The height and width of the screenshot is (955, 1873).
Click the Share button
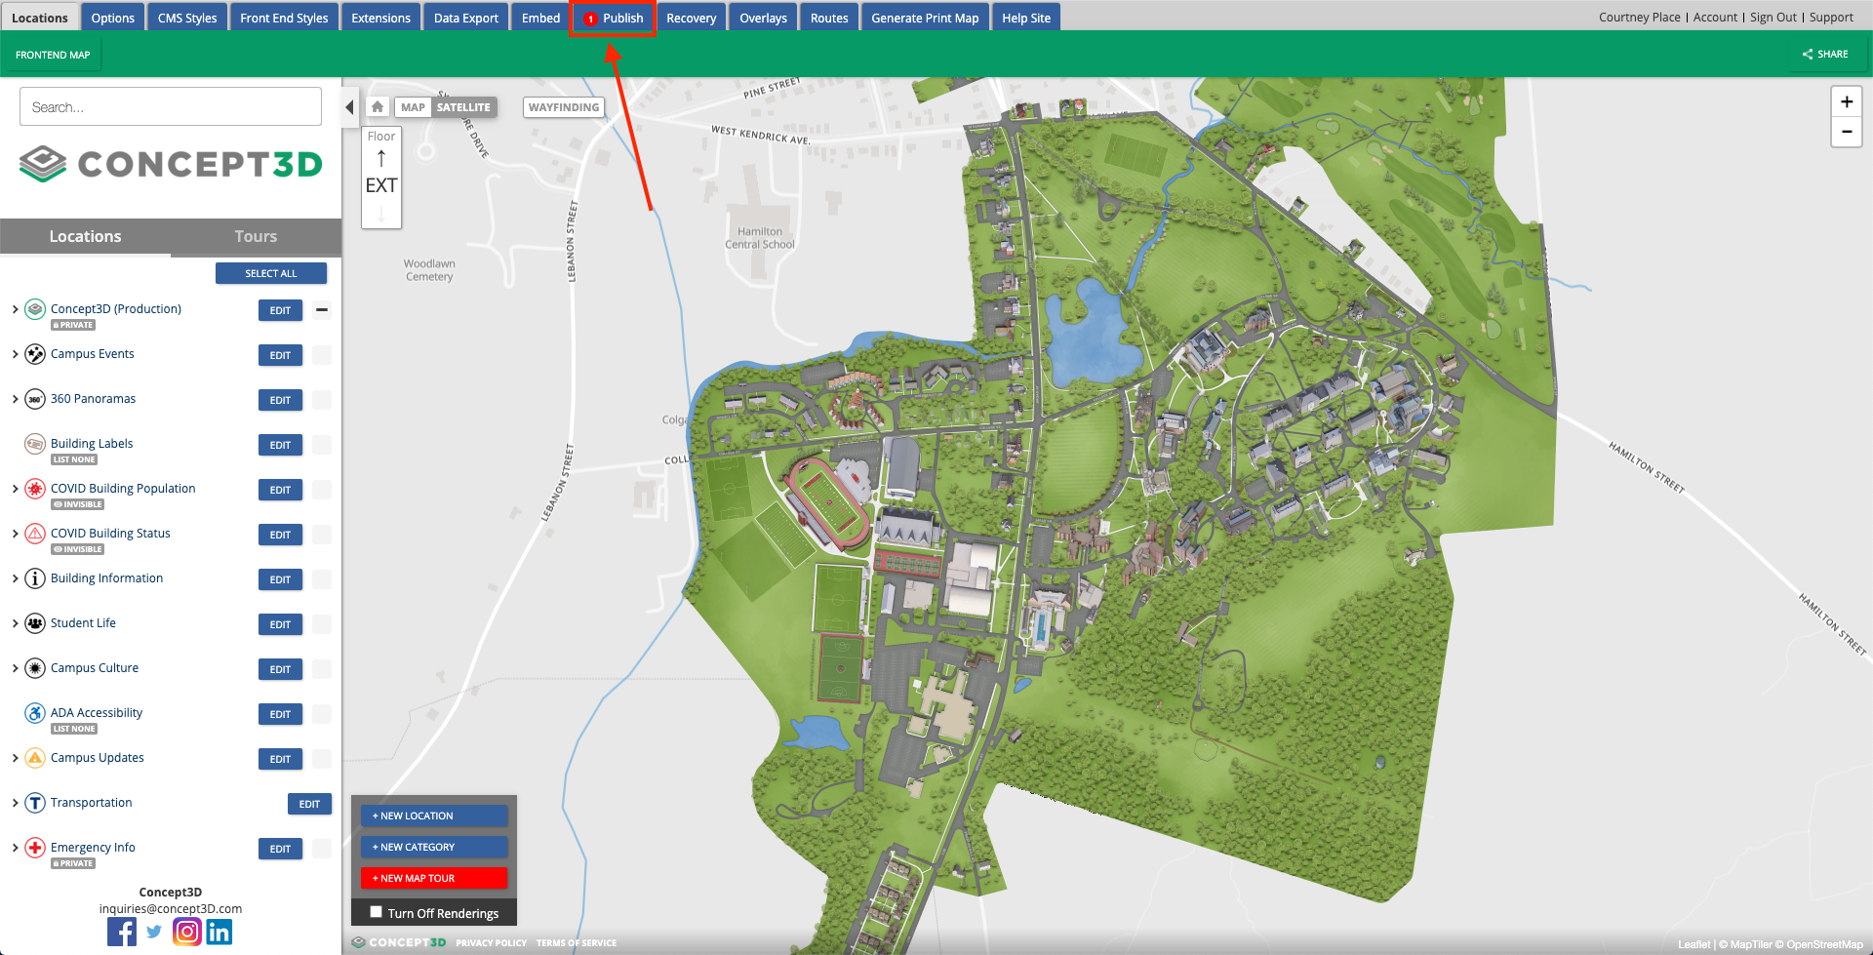(1825, 55)
